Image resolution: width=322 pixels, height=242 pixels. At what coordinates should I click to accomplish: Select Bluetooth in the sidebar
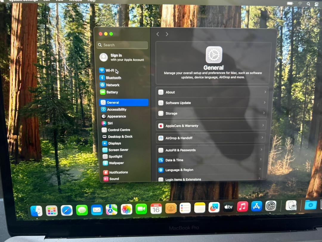click(x=113, y=78)
